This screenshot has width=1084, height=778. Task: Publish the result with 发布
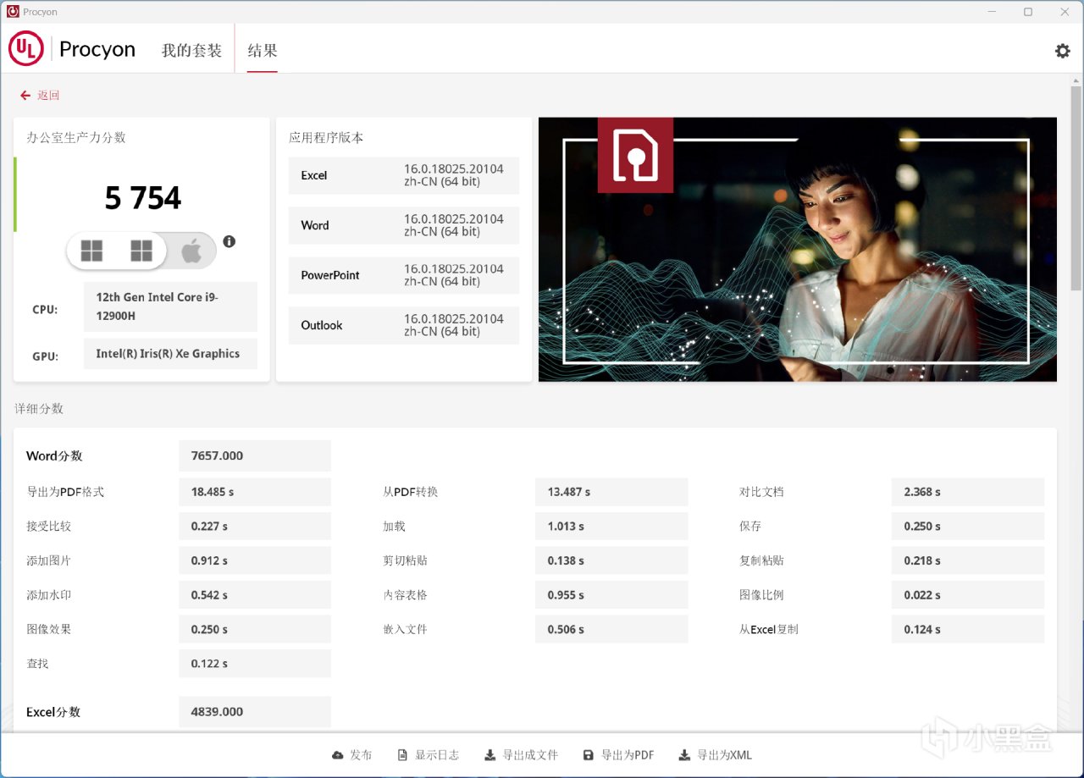coord(351,755)
